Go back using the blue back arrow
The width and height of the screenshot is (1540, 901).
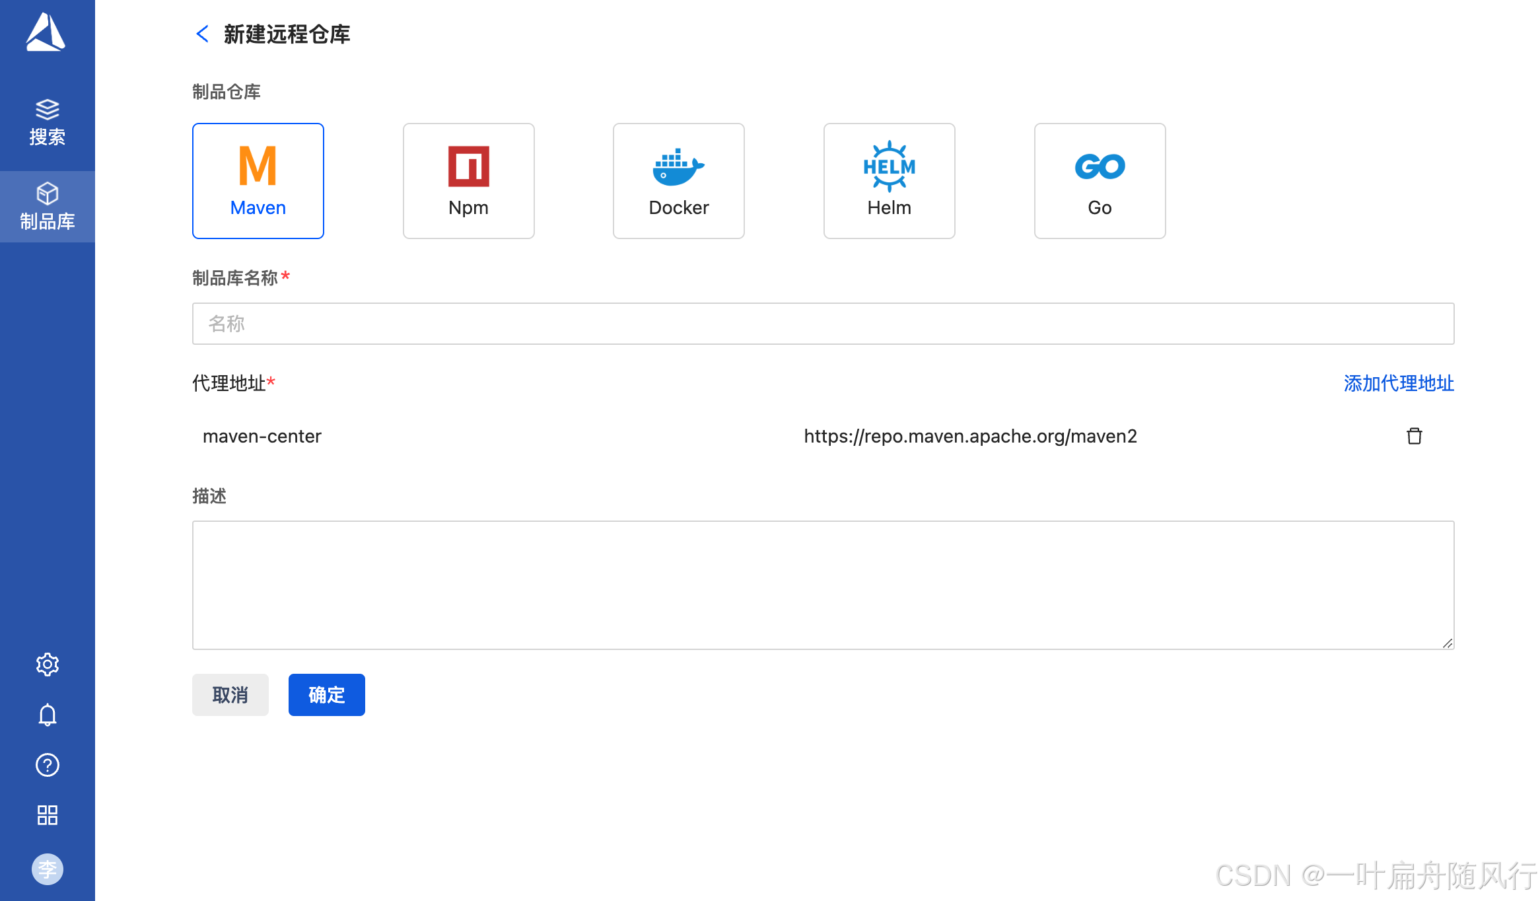coord(203,34)
